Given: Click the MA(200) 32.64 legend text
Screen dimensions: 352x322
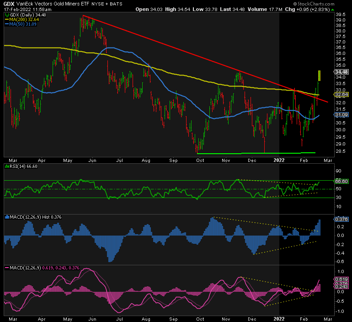Looking at the screenshot, I should pyautogui.click(x=24, y=20).
